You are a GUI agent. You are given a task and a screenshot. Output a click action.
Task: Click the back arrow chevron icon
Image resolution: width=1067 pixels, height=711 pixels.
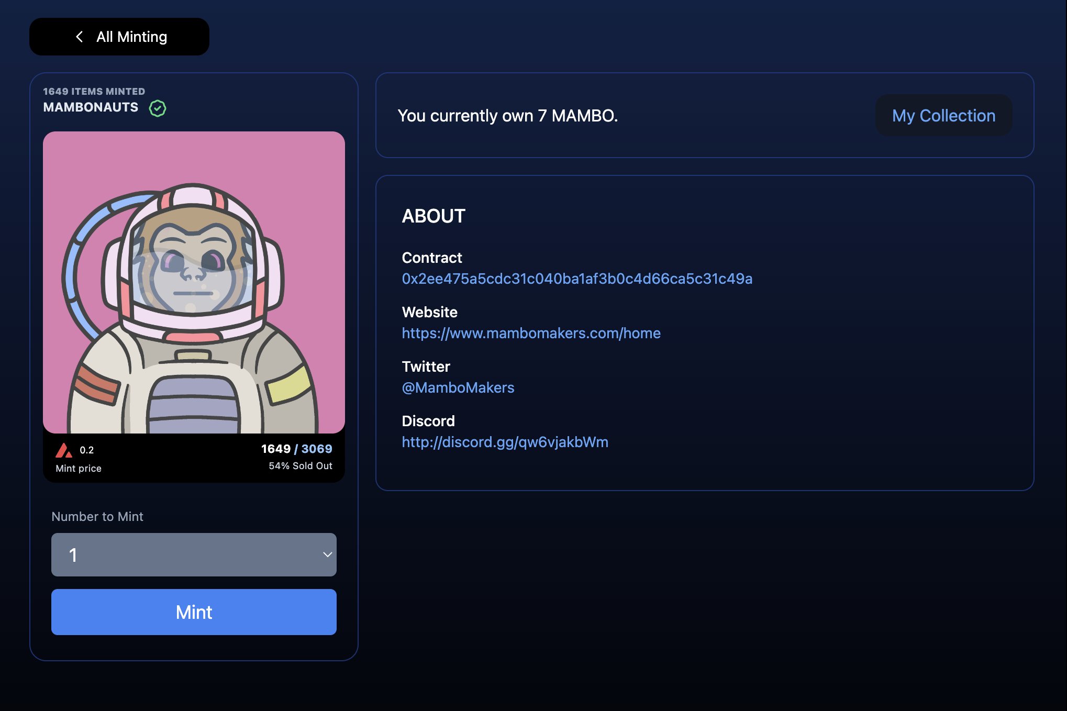80,37
